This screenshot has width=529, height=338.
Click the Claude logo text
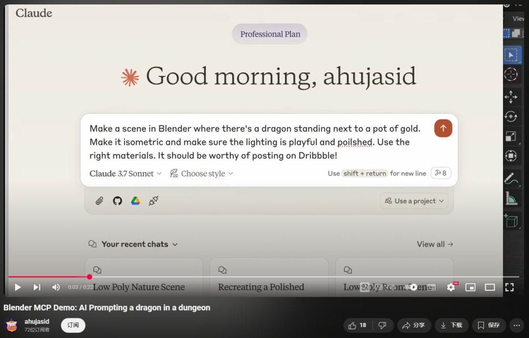pos(34,13)
